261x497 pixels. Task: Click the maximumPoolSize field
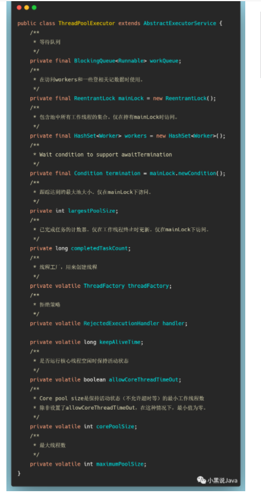click(x=120, y=464)
